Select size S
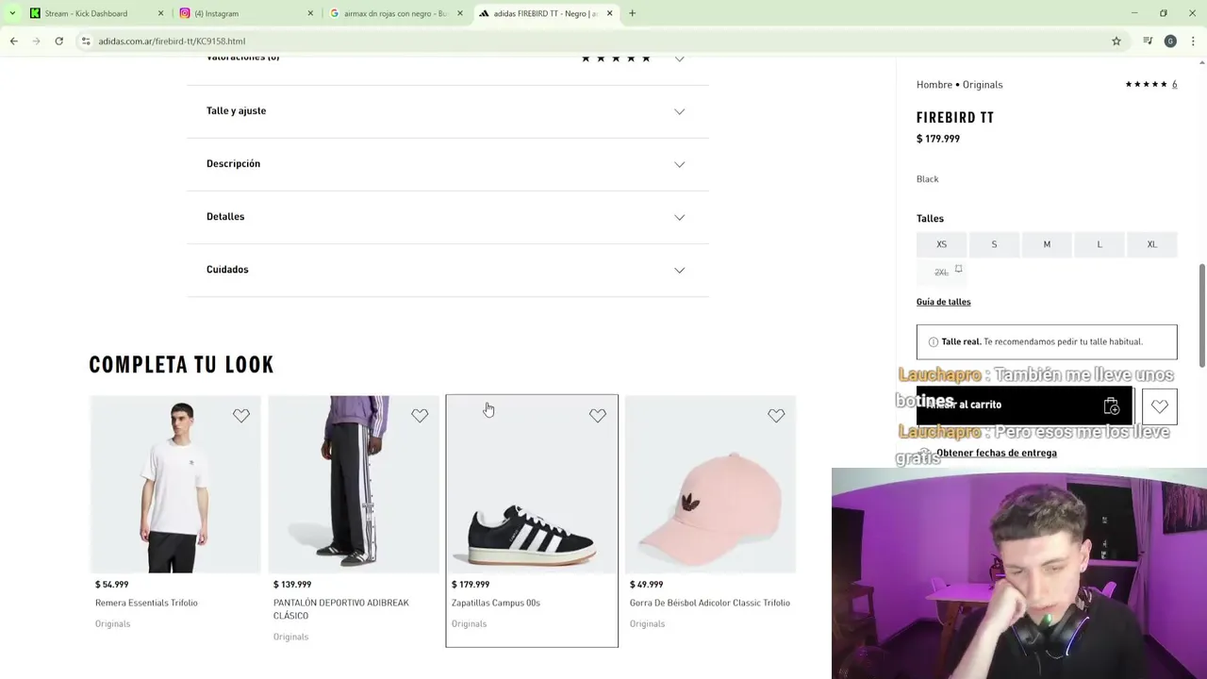Viewport: 1207px width, 679px height. tap(994, 244)
